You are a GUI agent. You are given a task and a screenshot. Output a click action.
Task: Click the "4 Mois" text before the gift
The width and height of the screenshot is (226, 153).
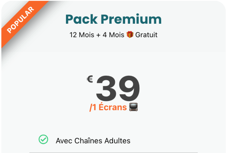113,35
